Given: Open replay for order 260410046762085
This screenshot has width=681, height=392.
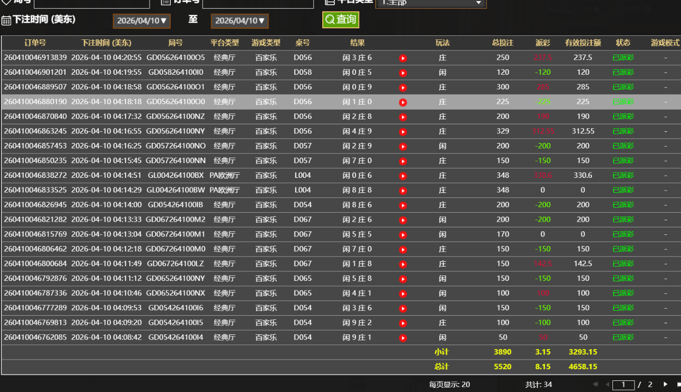Looking at the screenshot, I should (x=403, y=338).
